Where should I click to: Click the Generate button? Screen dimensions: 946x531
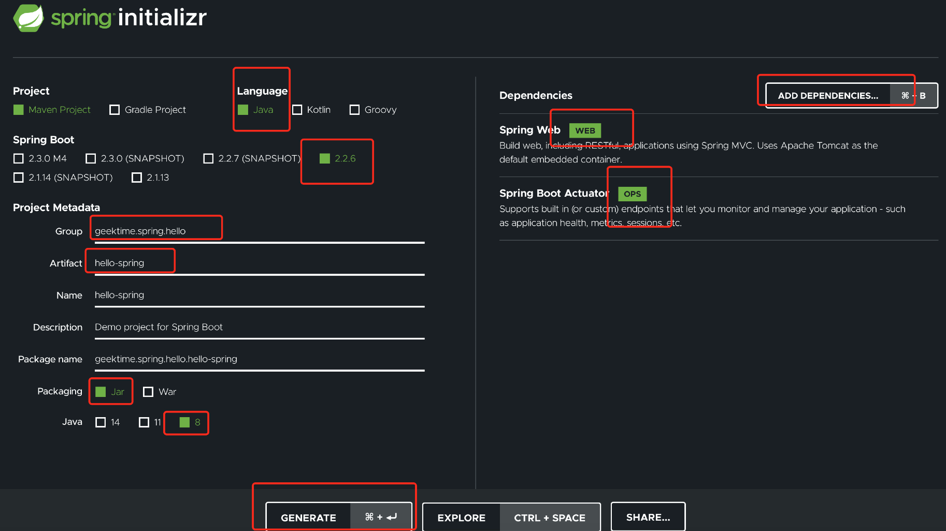(339, 517)
